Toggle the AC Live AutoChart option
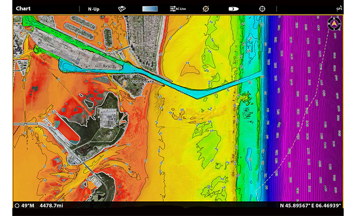 178,9
